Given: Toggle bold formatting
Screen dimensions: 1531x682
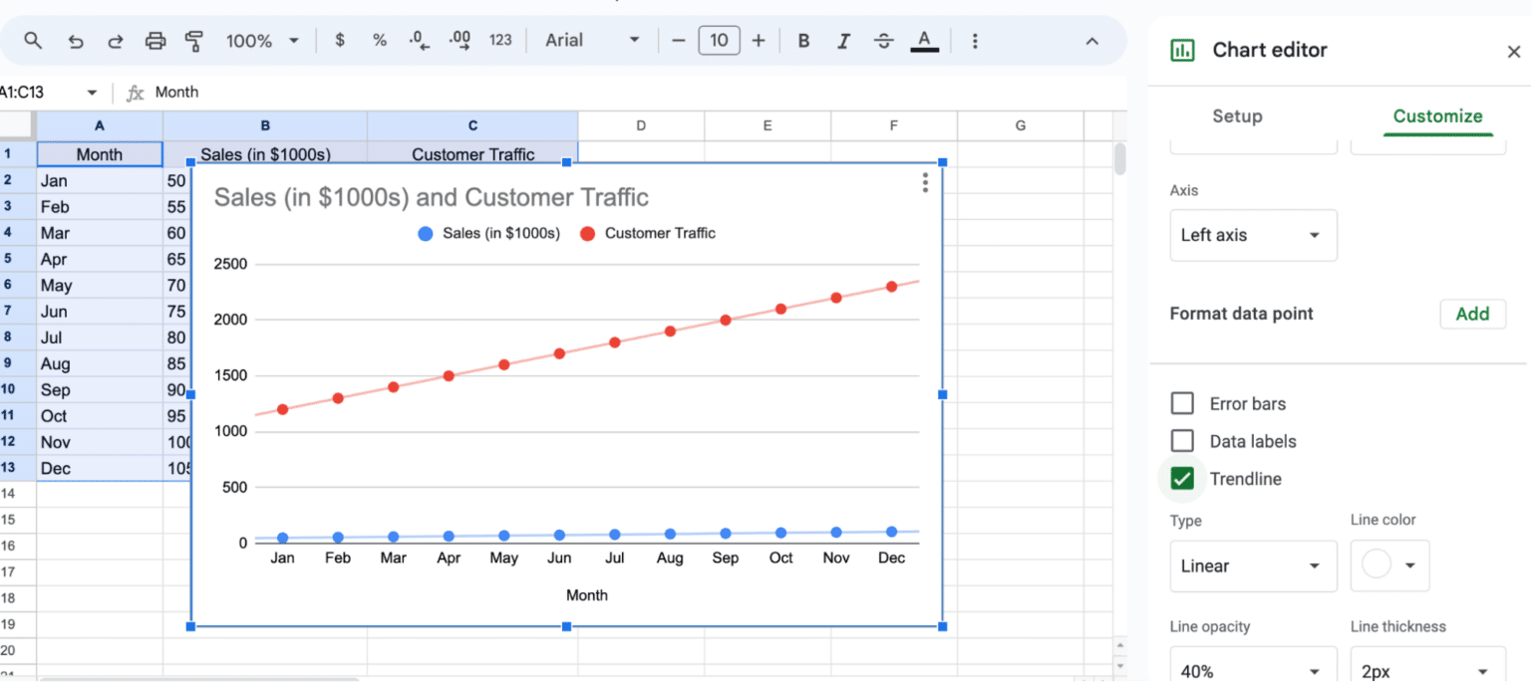Looking at the screenshot, I should click(x=803, y=40).
